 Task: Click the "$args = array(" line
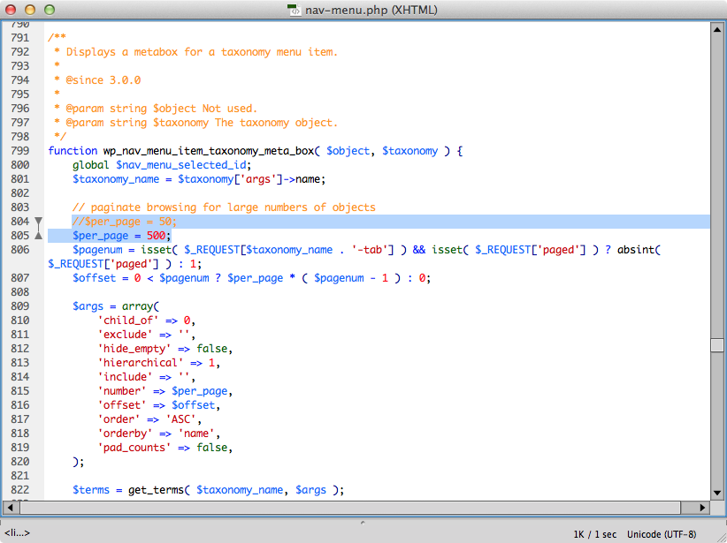(116, 306)
